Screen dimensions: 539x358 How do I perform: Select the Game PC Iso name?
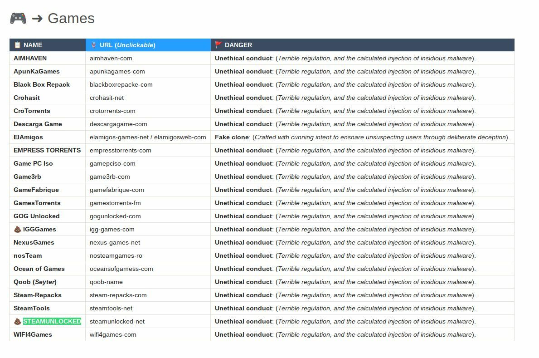click(34, 163)
